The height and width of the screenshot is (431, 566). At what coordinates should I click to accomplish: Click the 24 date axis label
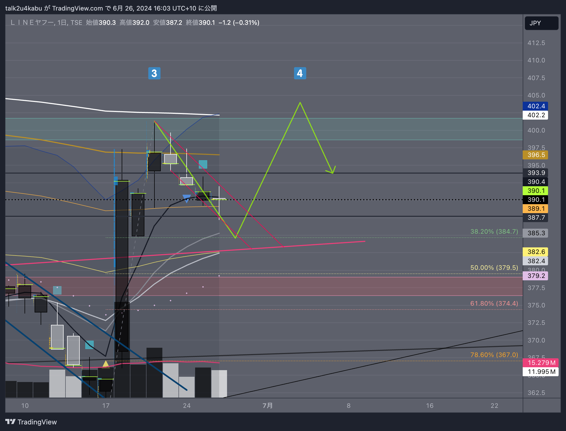pyautogui.click(x=187, y=405)
